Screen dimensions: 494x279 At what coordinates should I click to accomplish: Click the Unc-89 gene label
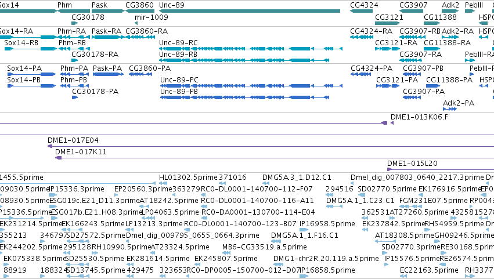tap(172, 5)
